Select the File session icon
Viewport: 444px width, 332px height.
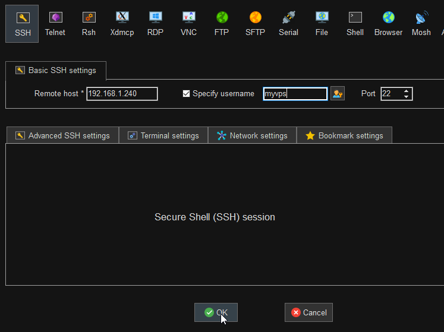322,24
